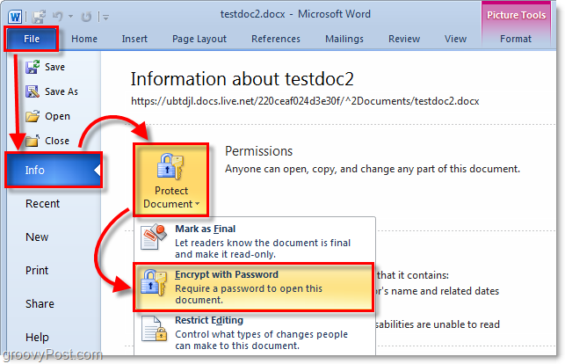The height and width of the screenshot is (364, 565).
Task: Select New in the backstage menu
Action: point(37,237)
